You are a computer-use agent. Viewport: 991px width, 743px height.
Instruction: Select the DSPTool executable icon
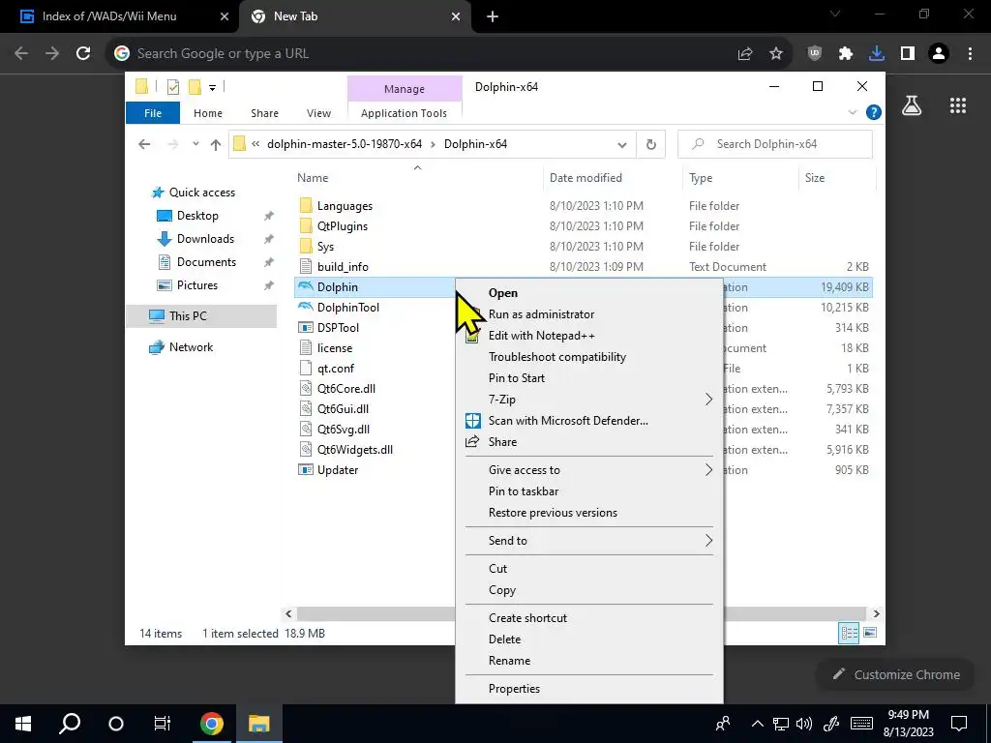pyautogui.click(x=306, y=327)
